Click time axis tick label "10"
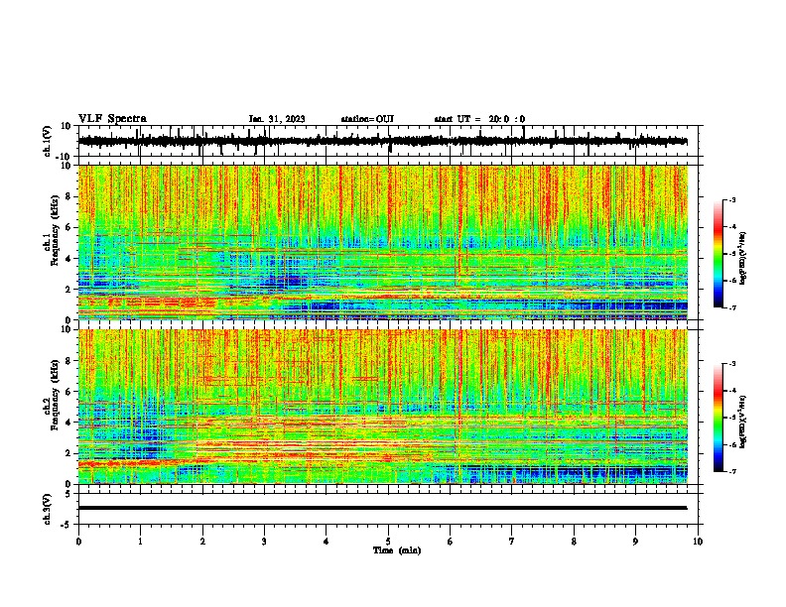The image size is (786, 607). (698, 542)
